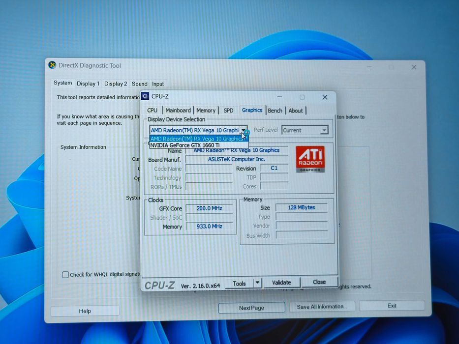Open the CPU tab in CPU-Z
This screenshot has width=459, height=344.
152,110
